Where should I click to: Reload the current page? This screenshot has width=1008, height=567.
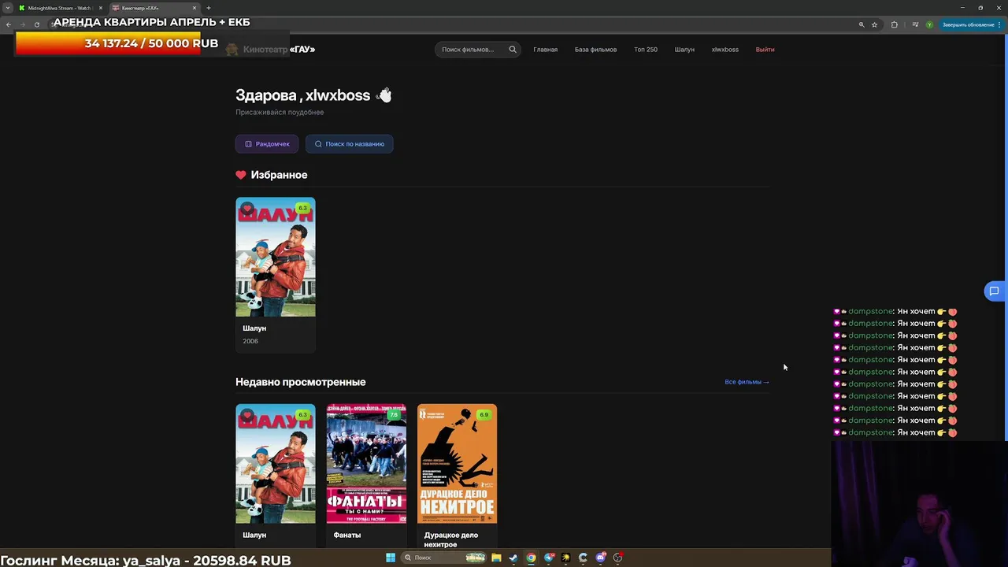pyautogui.click(x=37, y=24)
